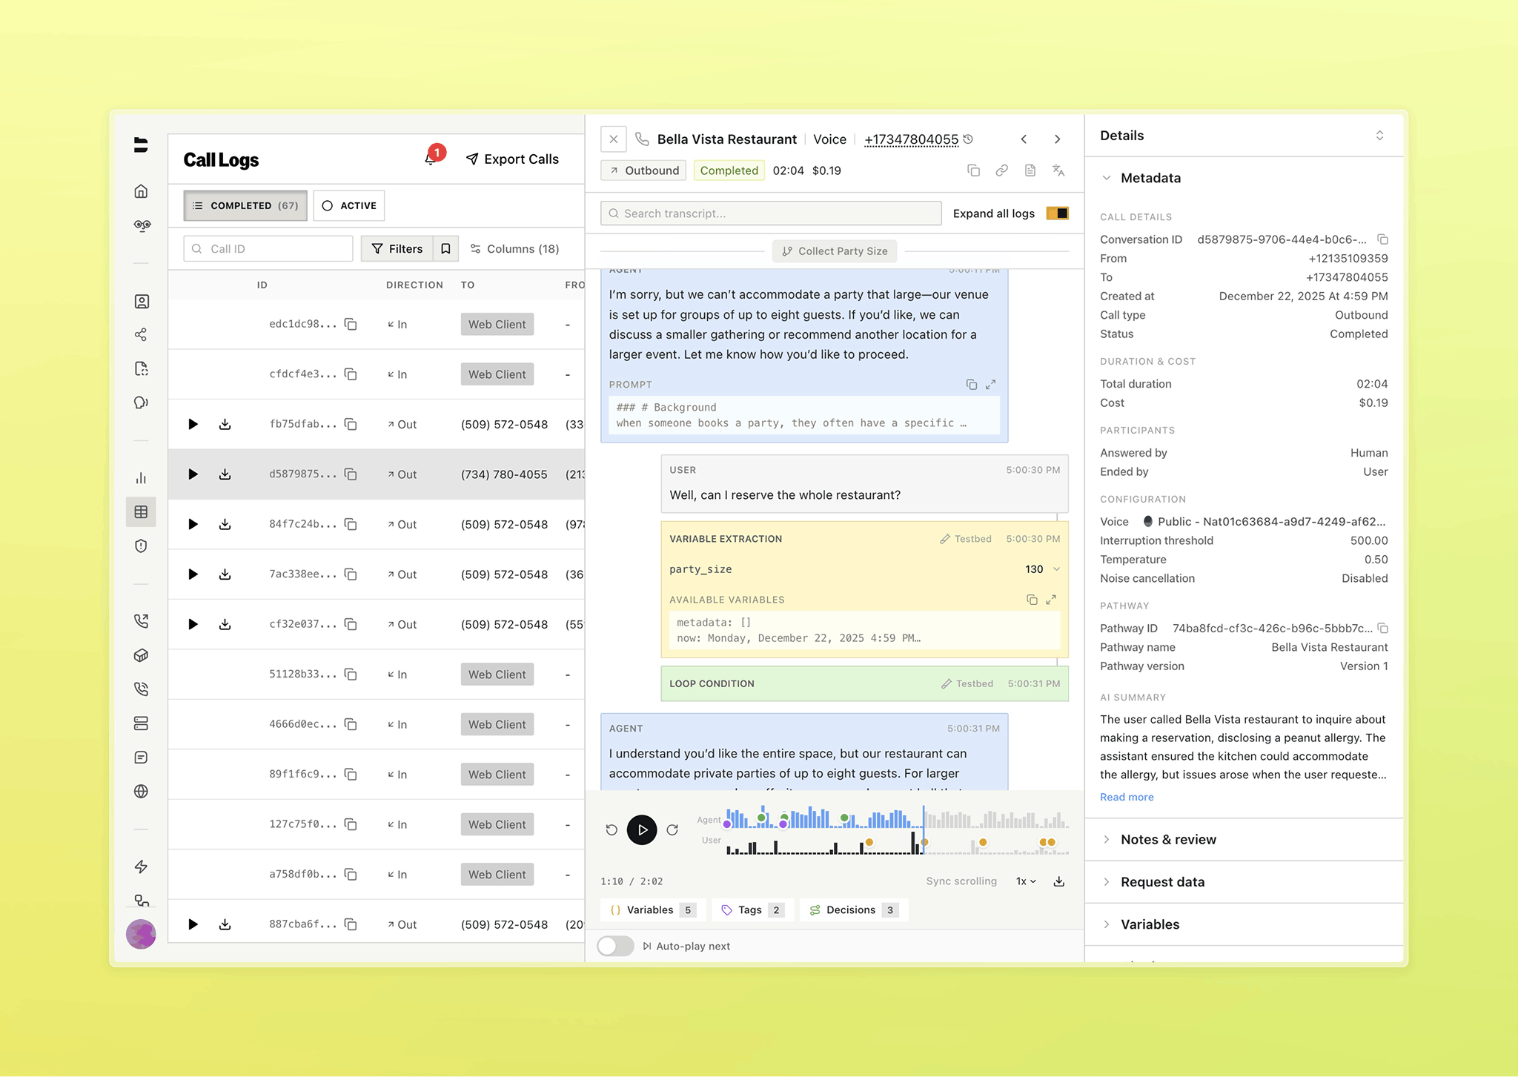
Task: Translate the transcript using the translate icon
Action: 1058,170
